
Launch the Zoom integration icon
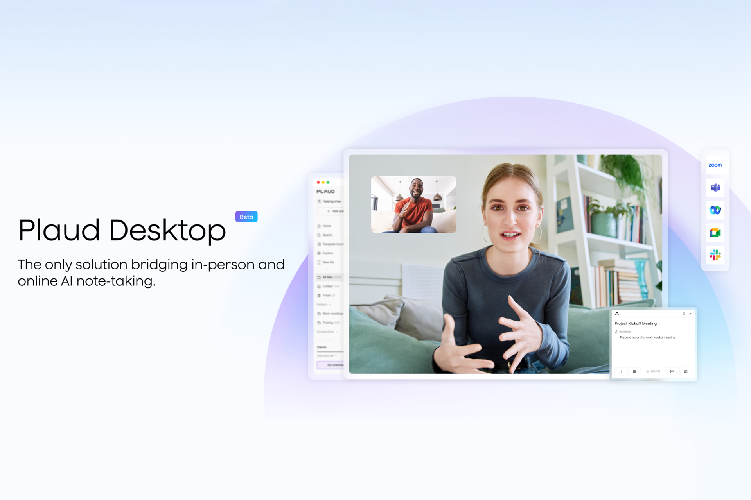(x=715, y=165)
